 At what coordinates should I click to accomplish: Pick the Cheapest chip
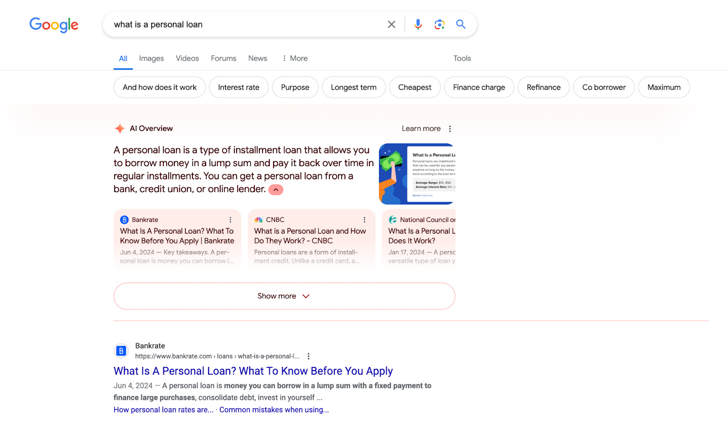pyautogui.click(x=415, y=87)
